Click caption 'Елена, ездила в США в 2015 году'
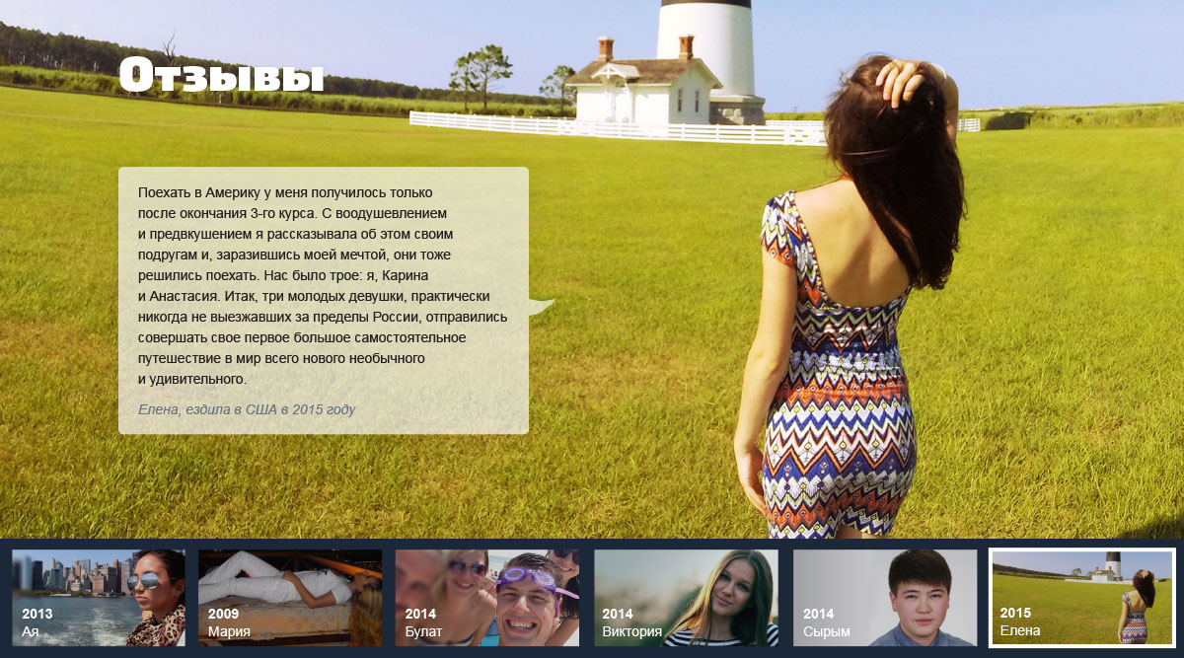 (x=247, y=409)
